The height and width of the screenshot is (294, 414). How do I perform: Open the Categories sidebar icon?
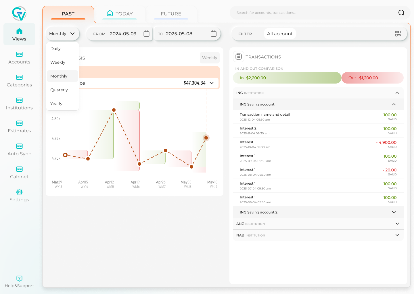19,77
